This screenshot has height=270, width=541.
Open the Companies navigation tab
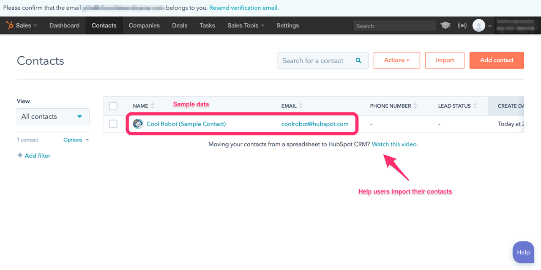[x=144, y=25]
